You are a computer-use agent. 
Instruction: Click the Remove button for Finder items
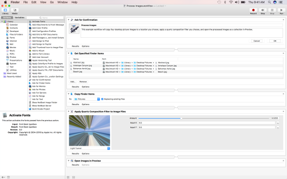pos(83,81)
